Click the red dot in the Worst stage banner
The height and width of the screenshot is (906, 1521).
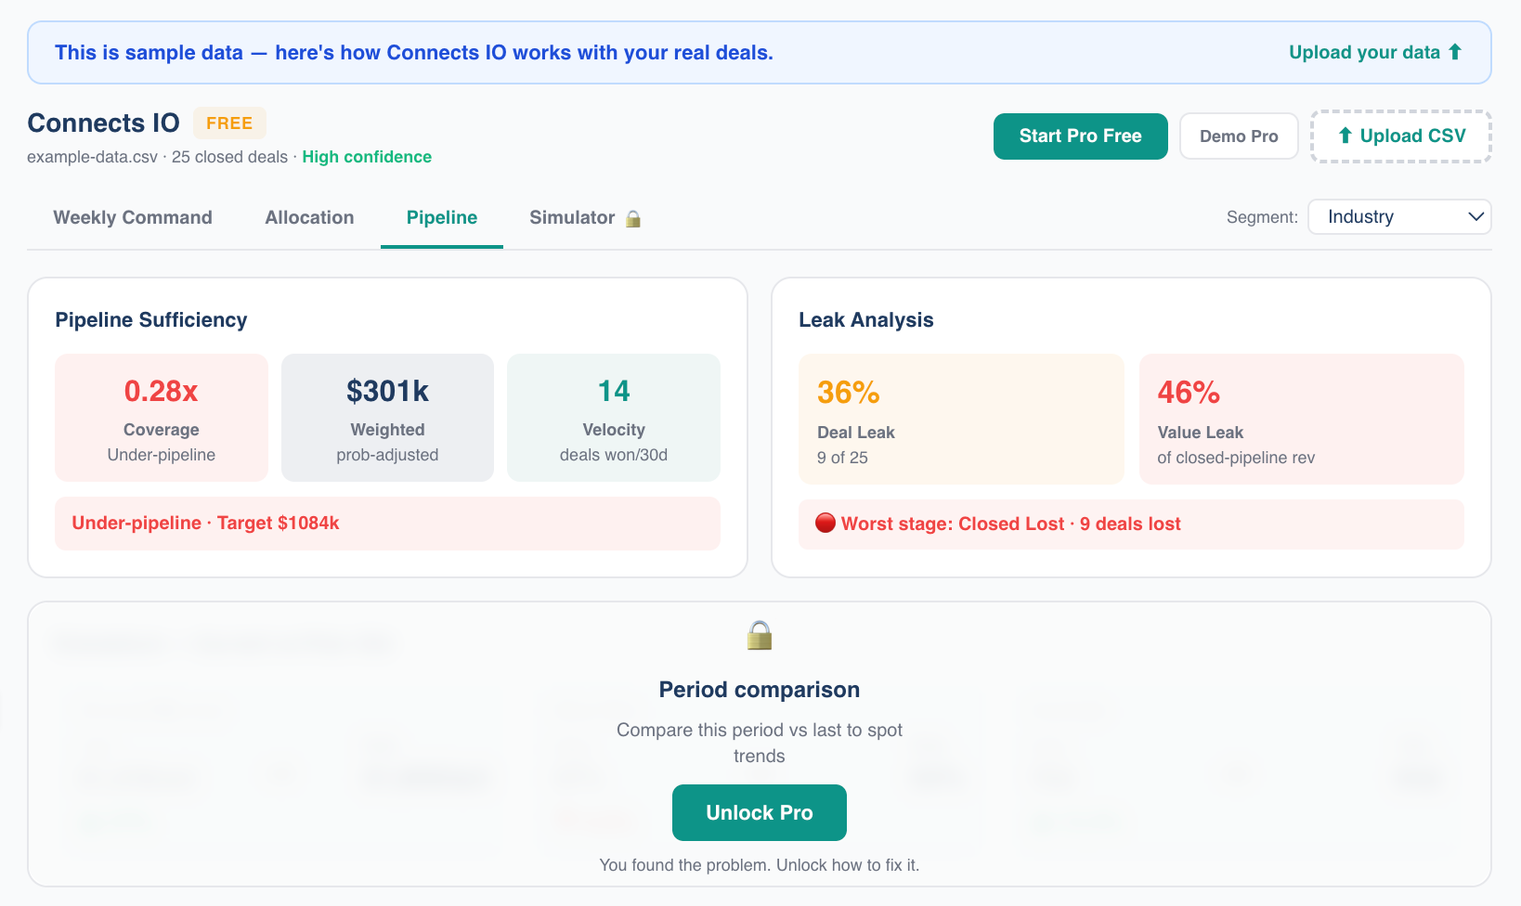click(825, 523)
